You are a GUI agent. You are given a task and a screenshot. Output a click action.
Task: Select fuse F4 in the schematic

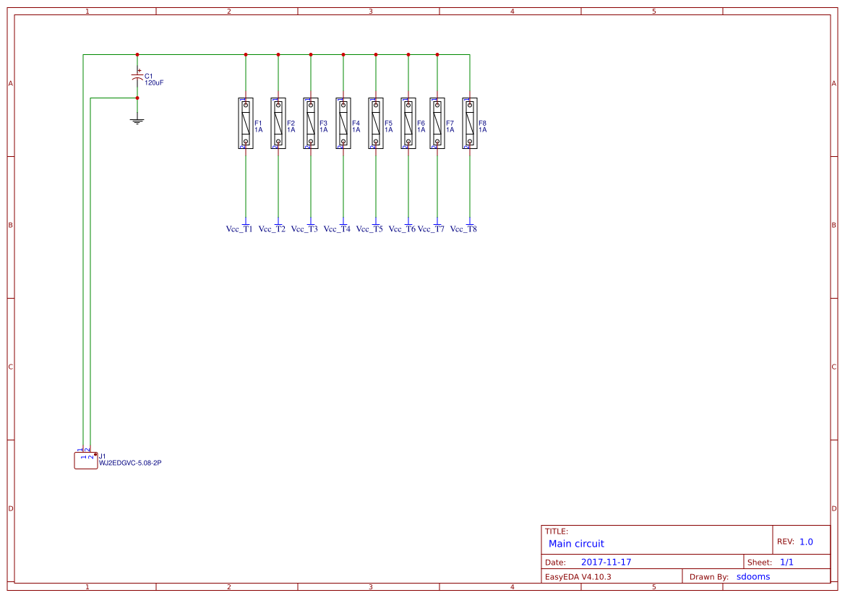coord(343,124)
